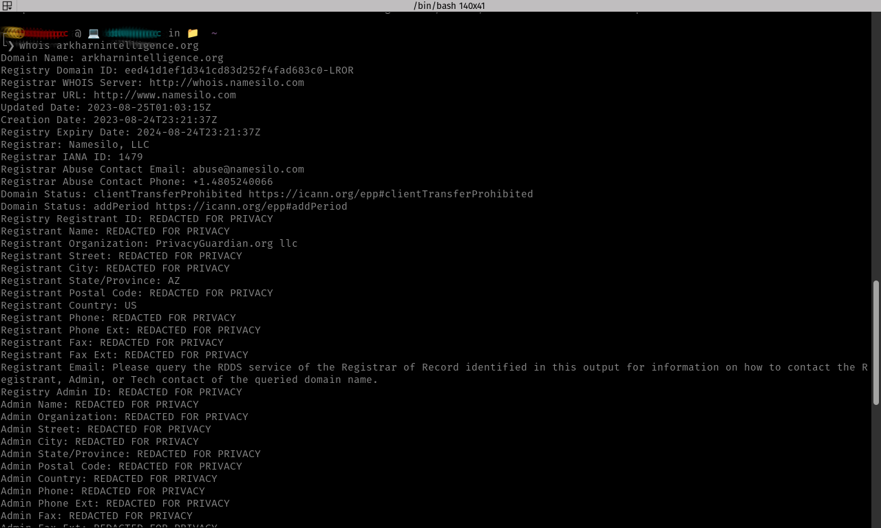Click the Admin Name line
The width and height of the screenshot is (881, 528).
pyautogui.click(x=100, y=404)
